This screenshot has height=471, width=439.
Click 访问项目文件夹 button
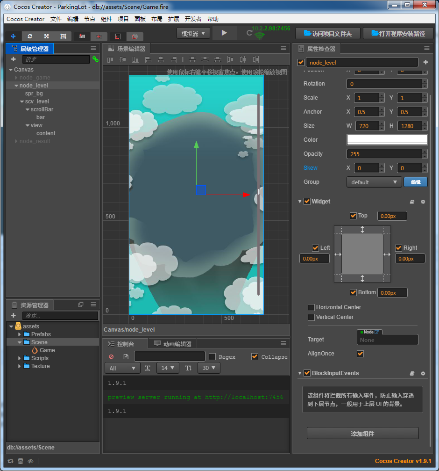point(328,33)
